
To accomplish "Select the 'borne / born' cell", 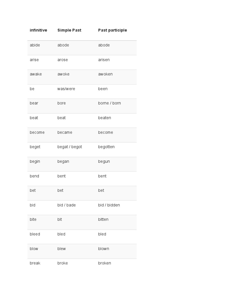I will point(109,103).
